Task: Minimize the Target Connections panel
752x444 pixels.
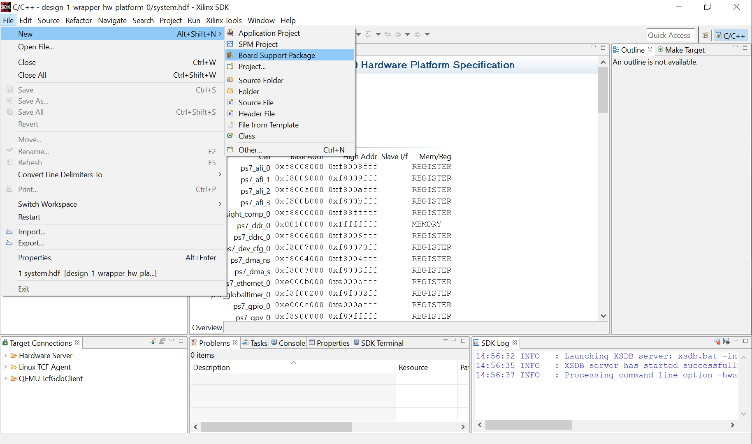Action: point(172,341)
